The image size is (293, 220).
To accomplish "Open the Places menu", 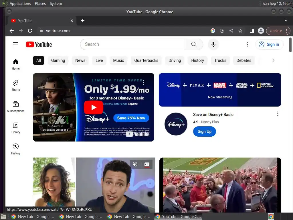I will tap(40, 3).
